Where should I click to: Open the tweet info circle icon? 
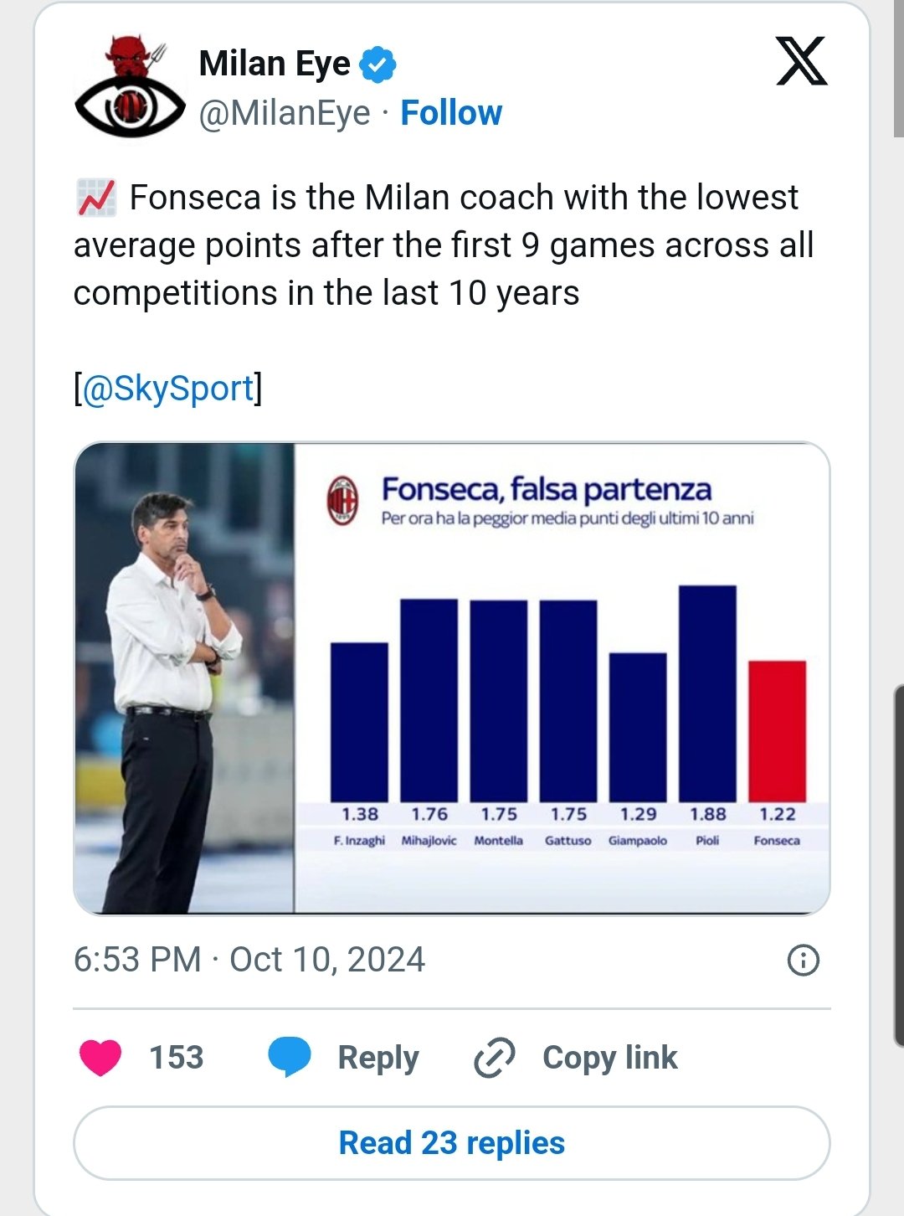coord(804,960)
